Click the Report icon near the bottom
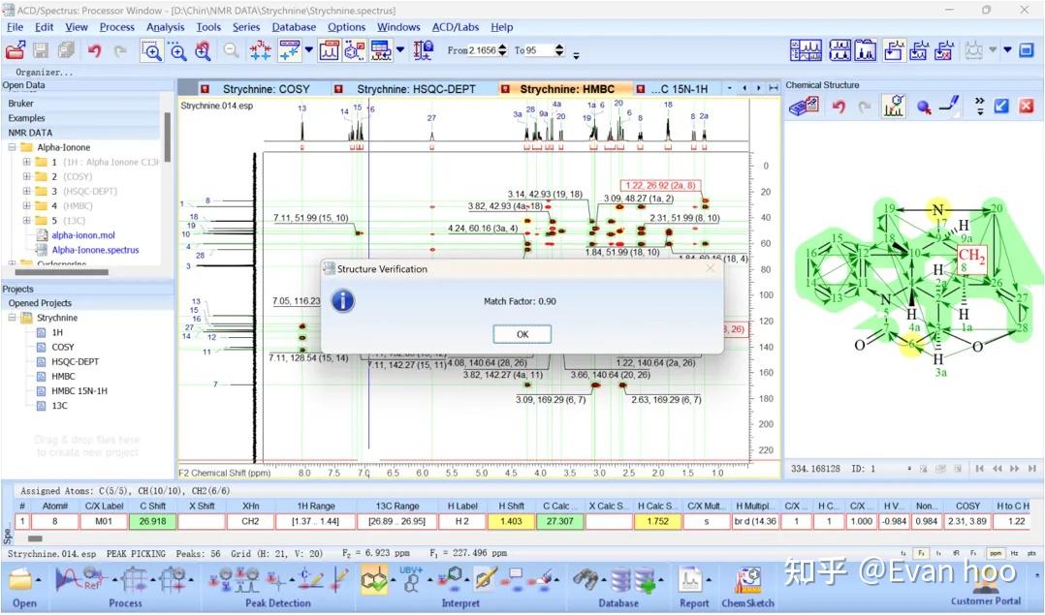 pyautogui.click(x=691, y=579)
